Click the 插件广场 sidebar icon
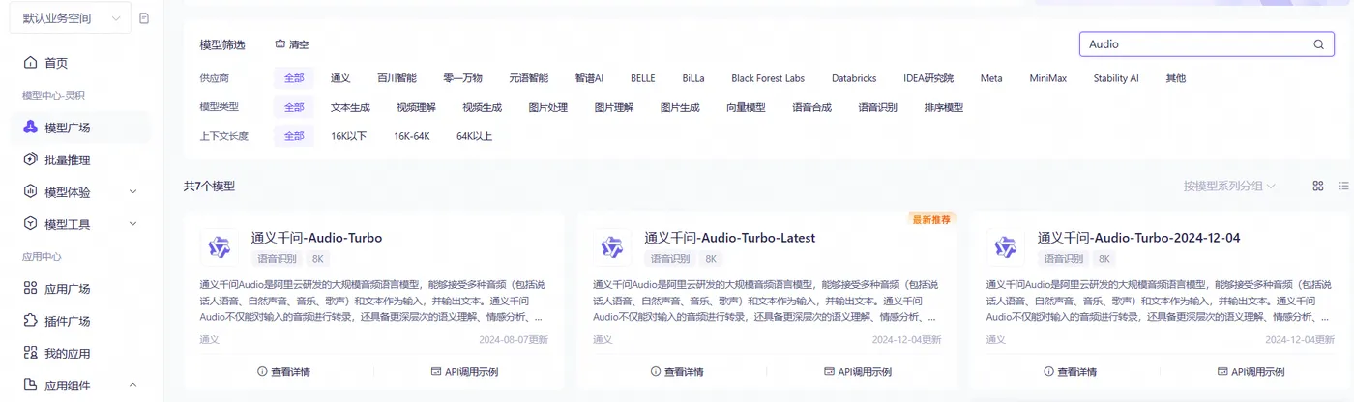1354x402 pixels. (29, 321)
